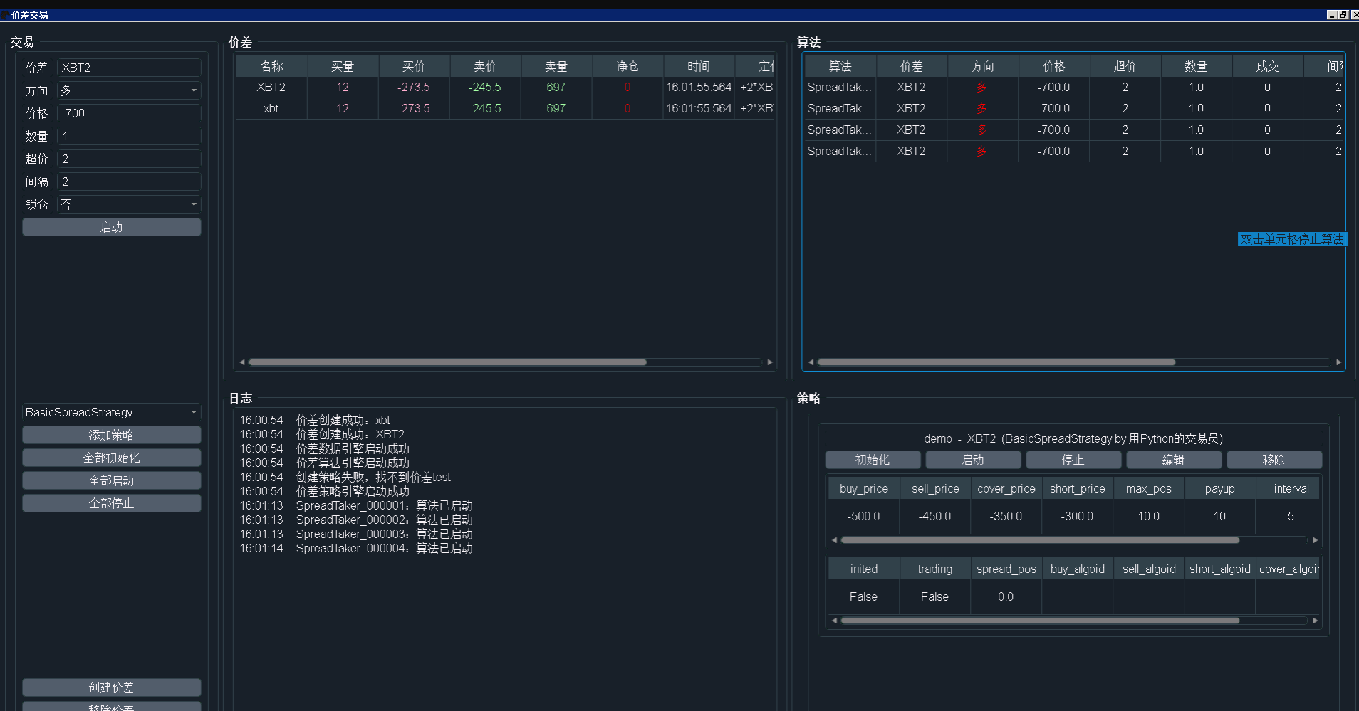This screenshot has width=1359, height=711.
Task: Open the 方向 direction dropdown
Action: pyautogui.click(x=129, y=90)
